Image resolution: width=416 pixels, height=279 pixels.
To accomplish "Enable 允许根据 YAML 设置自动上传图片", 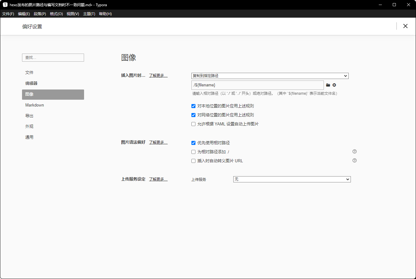I will 193,124.
